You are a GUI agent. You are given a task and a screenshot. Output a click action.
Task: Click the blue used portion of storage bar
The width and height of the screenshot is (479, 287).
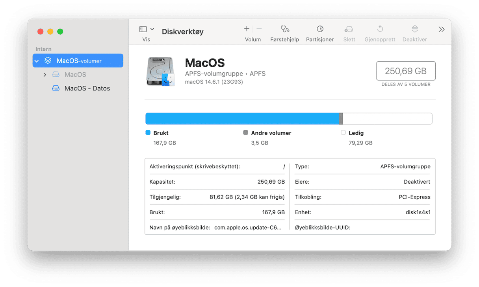(242, 119)
